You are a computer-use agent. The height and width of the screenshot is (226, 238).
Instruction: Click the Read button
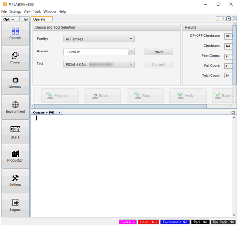point(145,95)
